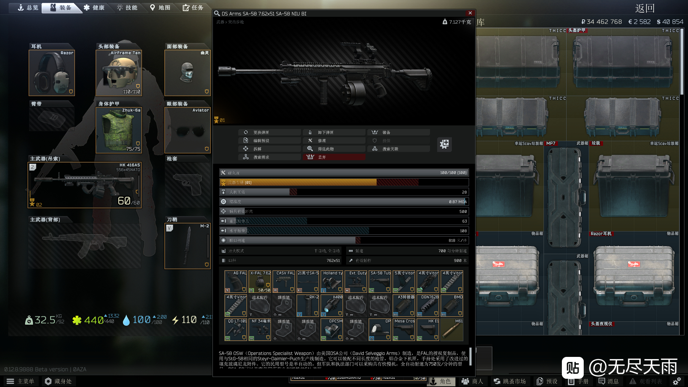
Task: Click the empty 臂带 armband slot
Action: [52, 119]
